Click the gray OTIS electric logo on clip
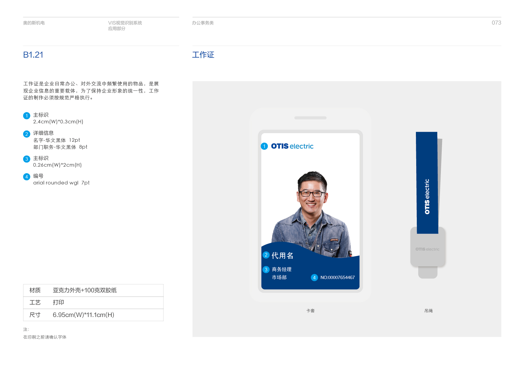The image size is (521, 368). click(x=427, y=249)
